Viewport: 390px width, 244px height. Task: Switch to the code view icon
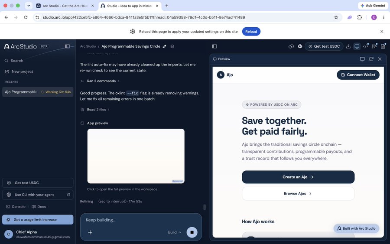[x=366, y=46]
